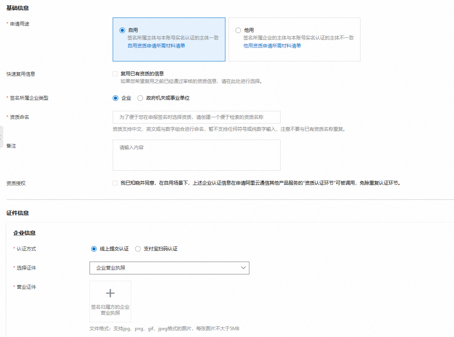Choose the 他用 application purpose option
Screen dimensions: 454x337
pyautogui.click(x=238, y=30)
